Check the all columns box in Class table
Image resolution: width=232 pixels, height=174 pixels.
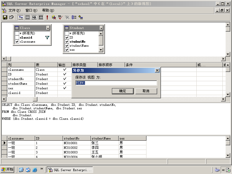click(17, 33)
